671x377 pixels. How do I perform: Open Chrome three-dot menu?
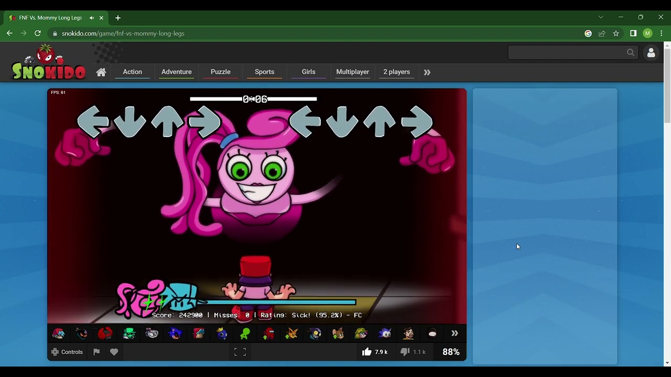point(662,33)
